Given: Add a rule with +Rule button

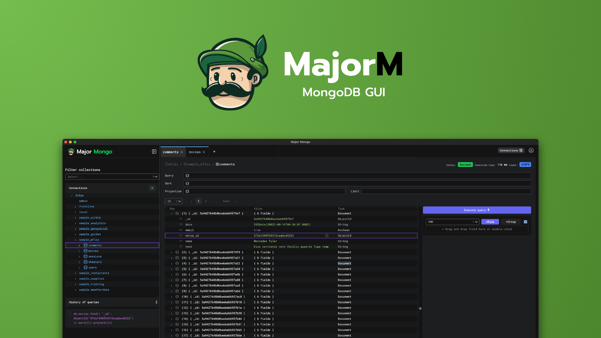Looking at the screenshot, I should point(490,222).
